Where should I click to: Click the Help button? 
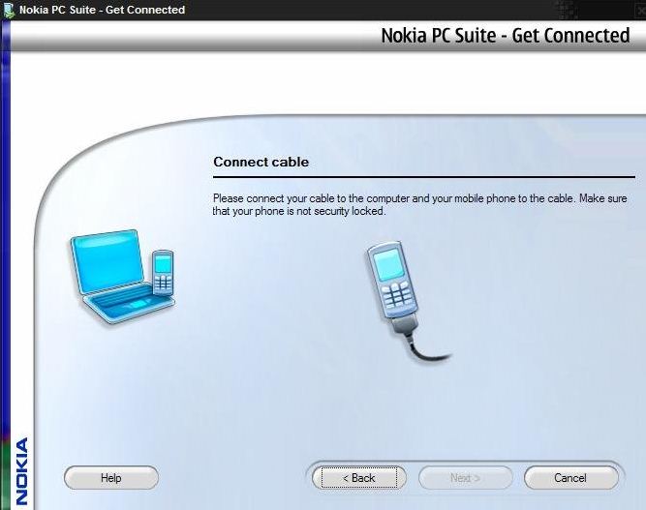111,478
